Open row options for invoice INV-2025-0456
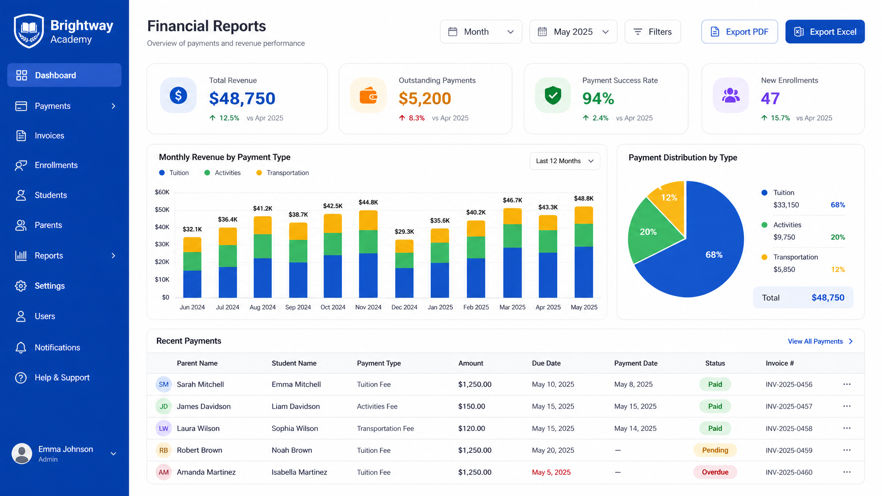Viewport: 882px width, 496px height. click(x=847, y=384)
